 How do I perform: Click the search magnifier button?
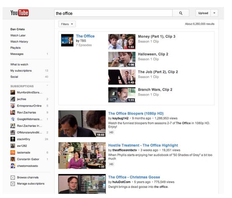[x=180, y=13]
